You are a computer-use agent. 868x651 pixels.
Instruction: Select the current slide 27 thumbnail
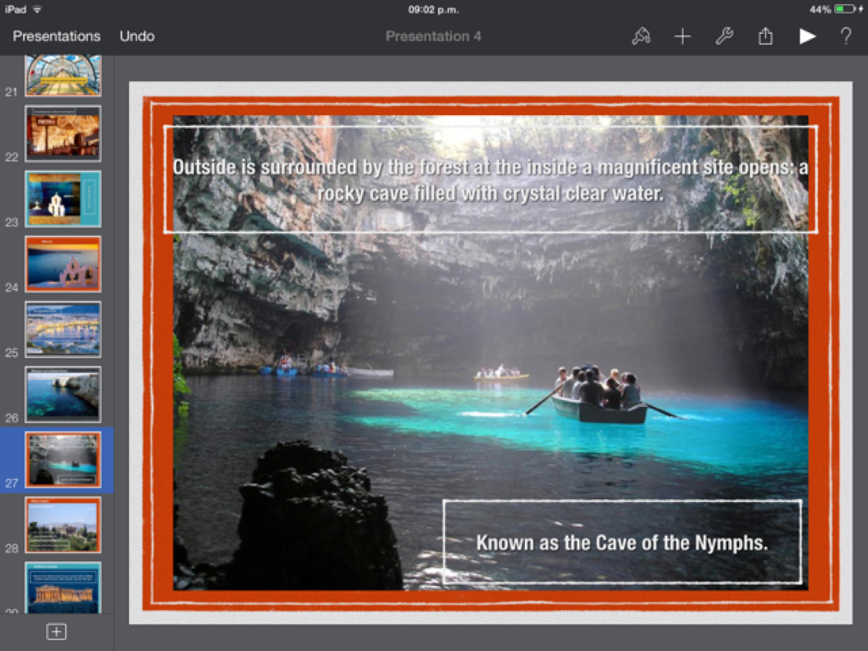pos(63,459)
